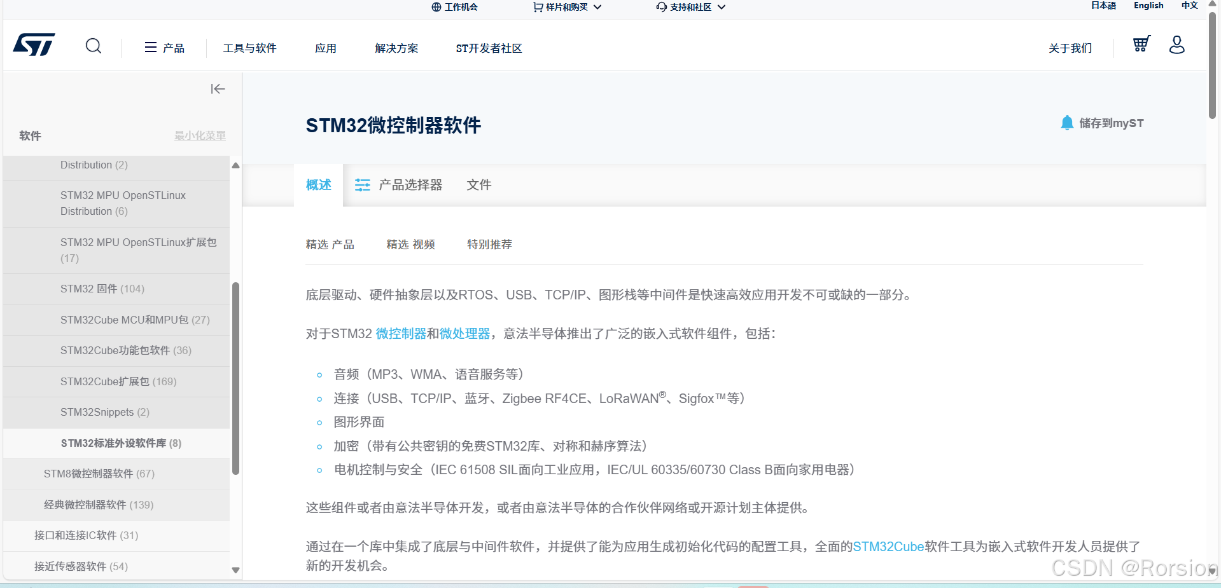The width and height of the screenshot is (1221, 588).
Task: Follow the STM32Cube link in paragraph
Action: click(x=888, y=547)
